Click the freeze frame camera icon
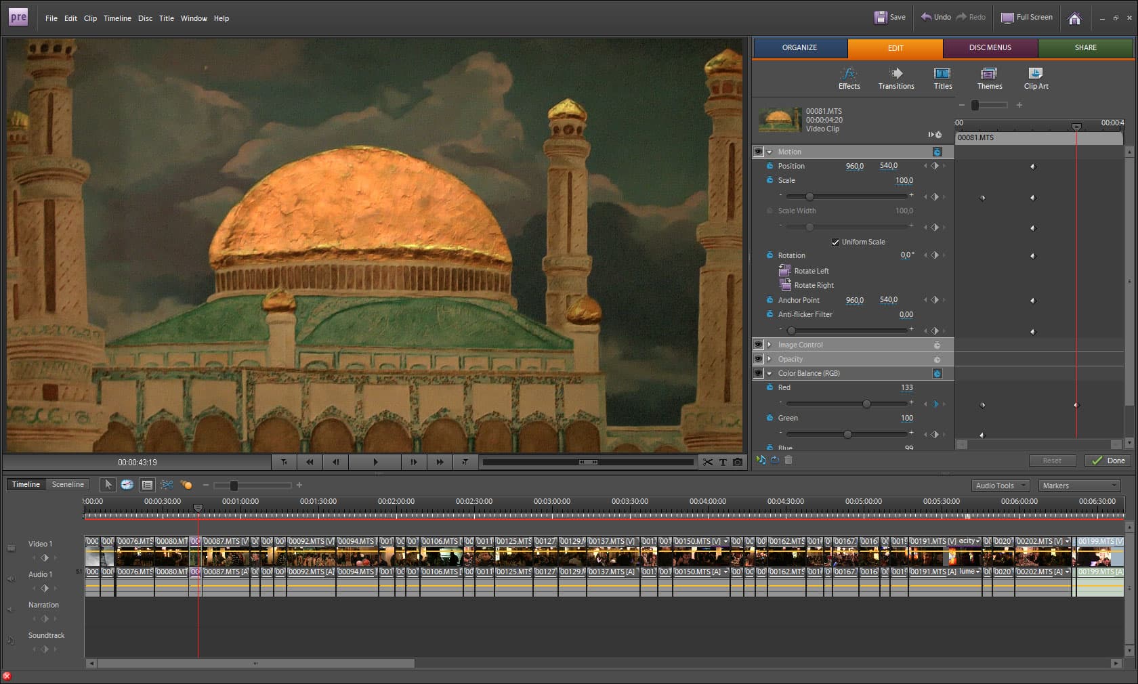Viewport: 1138px width, 684px height. point(738,462)
